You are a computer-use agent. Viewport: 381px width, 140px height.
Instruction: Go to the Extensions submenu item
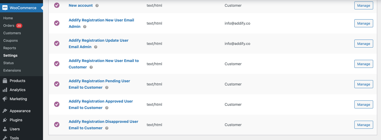[x=12, y=71]
